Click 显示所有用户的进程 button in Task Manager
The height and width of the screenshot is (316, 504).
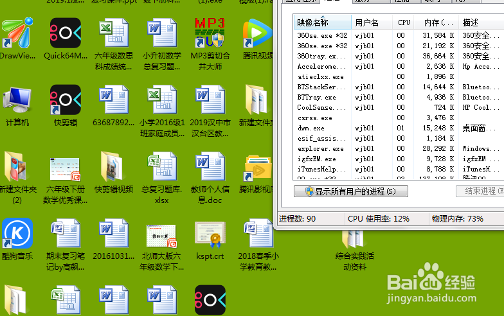[351, 191]
